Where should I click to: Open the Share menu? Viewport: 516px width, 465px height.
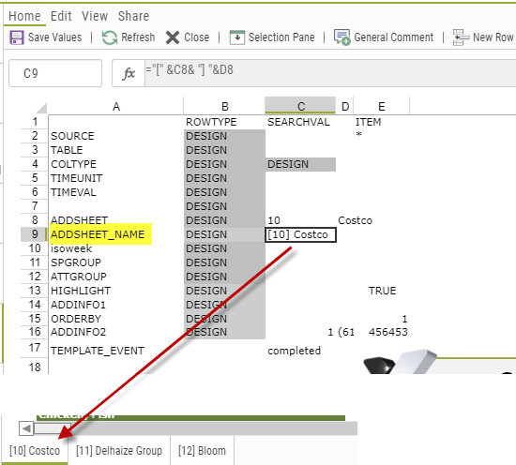133,16
